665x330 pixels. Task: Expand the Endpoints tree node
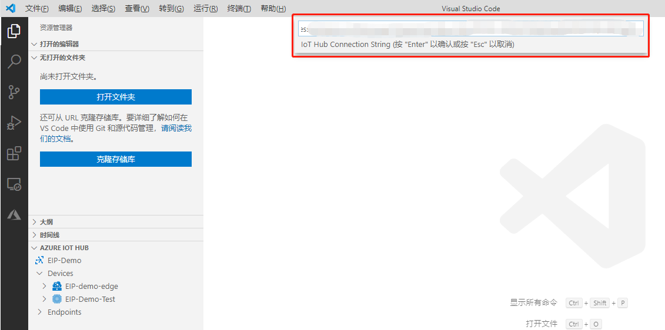tap(40, 312)
